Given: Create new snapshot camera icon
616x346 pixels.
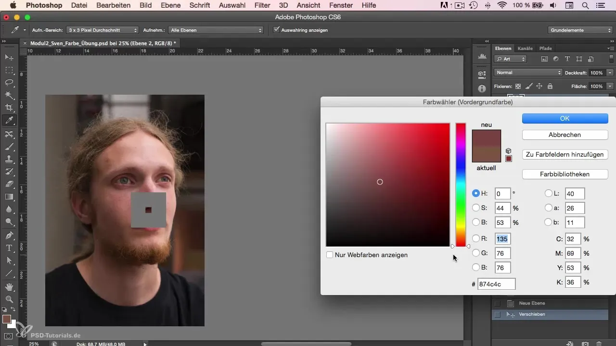Looking at the screenshot, I should (x=585, y=343).
